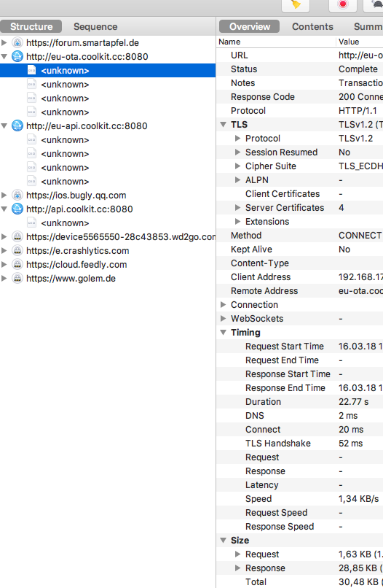Image resolution: width=383 pixels, height=588 pixels.
Task: Expand the https://ios.bugly.qq.com host entry
Action: coord(4,195)
